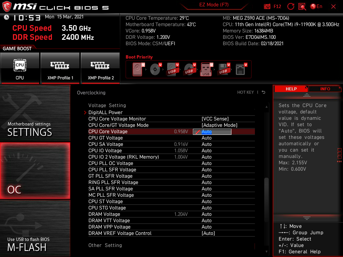The image size is (343, 257).
Task: Select the network boot device icon
Action: pyautogui.click(x=241, y=69)
